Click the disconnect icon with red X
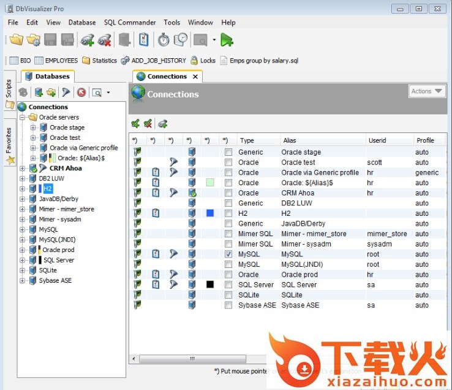 coord(104,40)
